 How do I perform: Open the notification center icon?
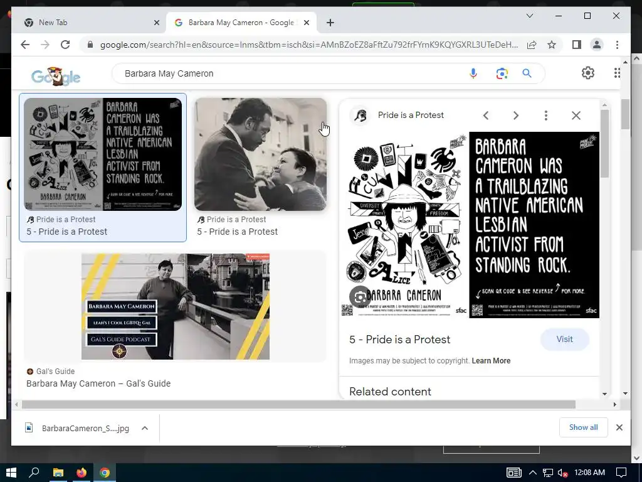tap(621, 473)
